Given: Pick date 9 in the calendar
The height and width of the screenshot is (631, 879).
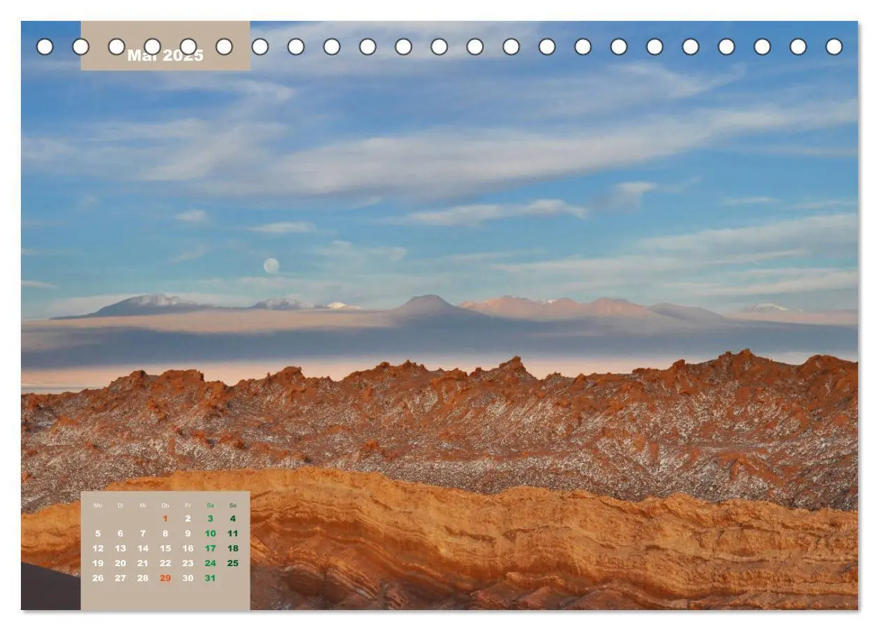Looking at the screenshot, I should tap(188, 533).
